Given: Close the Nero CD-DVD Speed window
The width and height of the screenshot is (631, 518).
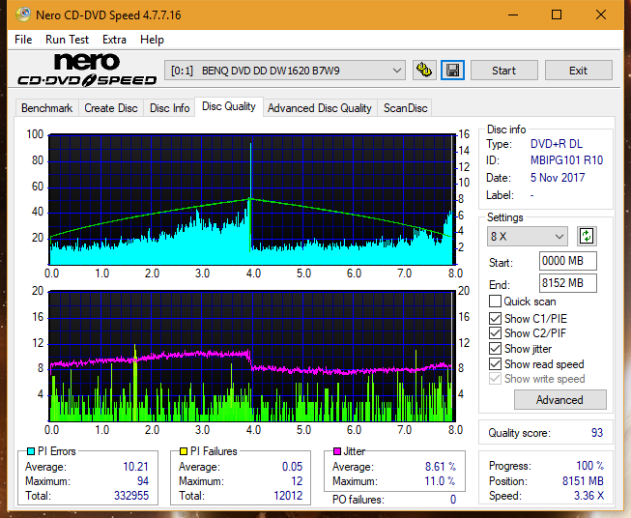Looking at the screenshot, I should click(x=601, y=14).
